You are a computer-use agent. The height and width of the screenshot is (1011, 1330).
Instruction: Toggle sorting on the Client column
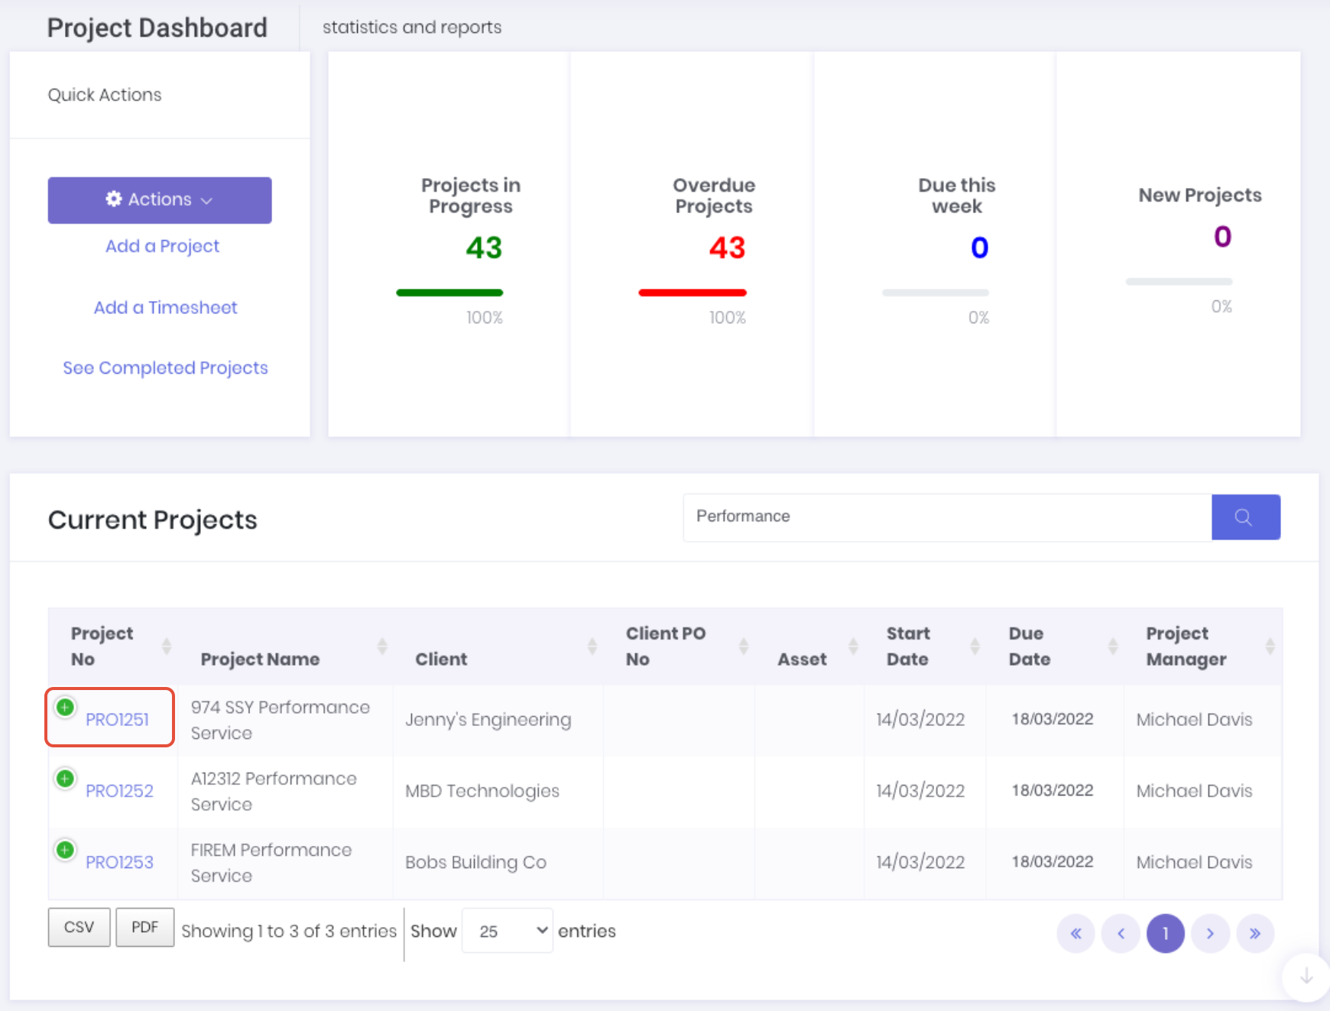(592, 646)
